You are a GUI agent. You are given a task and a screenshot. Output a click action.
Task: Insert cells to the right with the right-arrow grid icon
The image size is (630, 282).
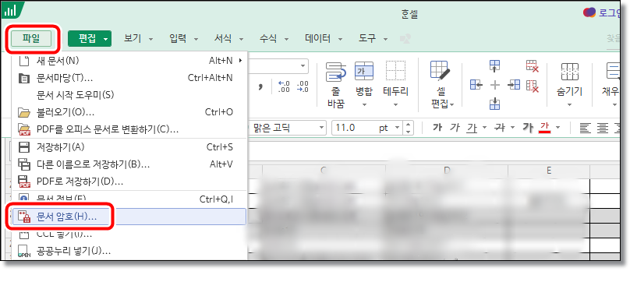pyautogui.click(x=514, y=85)
